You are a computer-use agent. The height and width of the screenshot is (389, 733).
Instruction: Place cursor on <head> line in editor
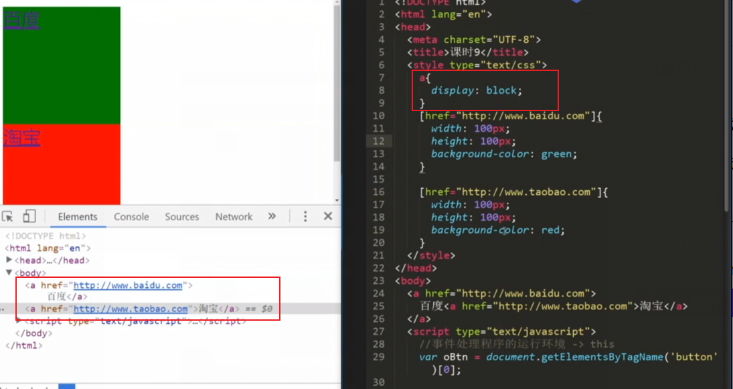pyautogui.click(x=413, y=27)
